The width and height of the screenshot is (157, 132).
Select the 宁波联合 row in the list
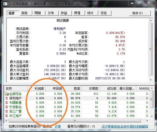(77, 107)
